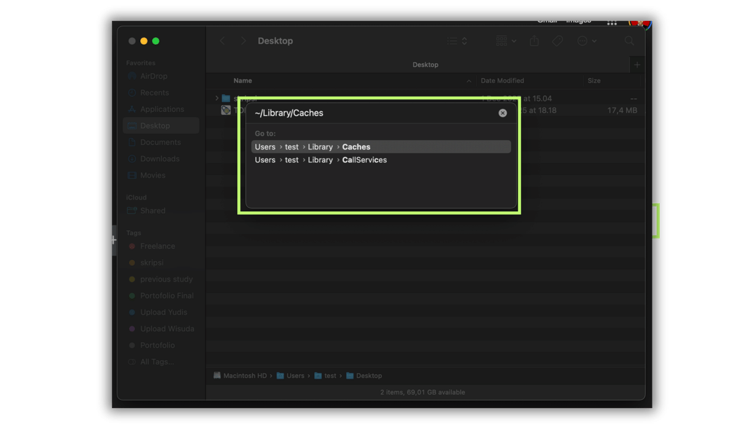Select the Tags icon in the toolbar

click(x=557, y=41)
